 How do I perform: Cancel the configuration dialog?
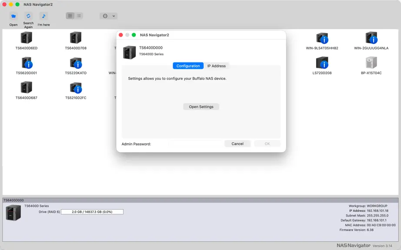[x=237, y=144]
